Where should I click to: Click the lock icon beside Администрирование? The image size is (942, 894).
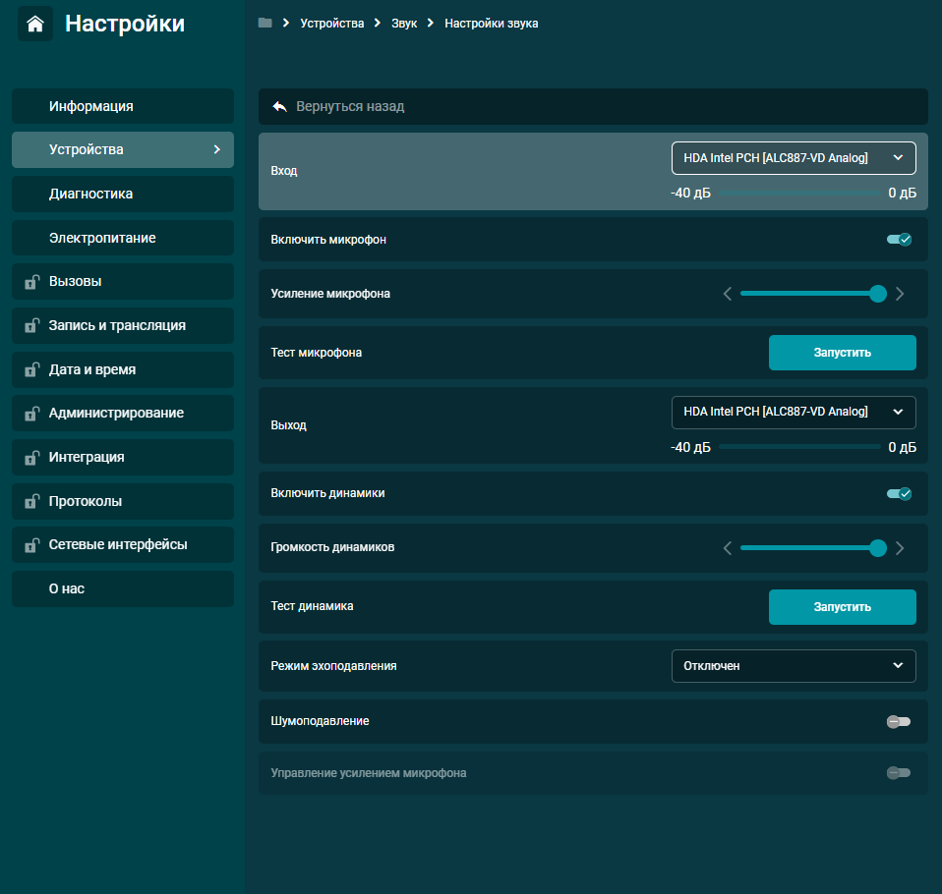click(x=31, y=414)
